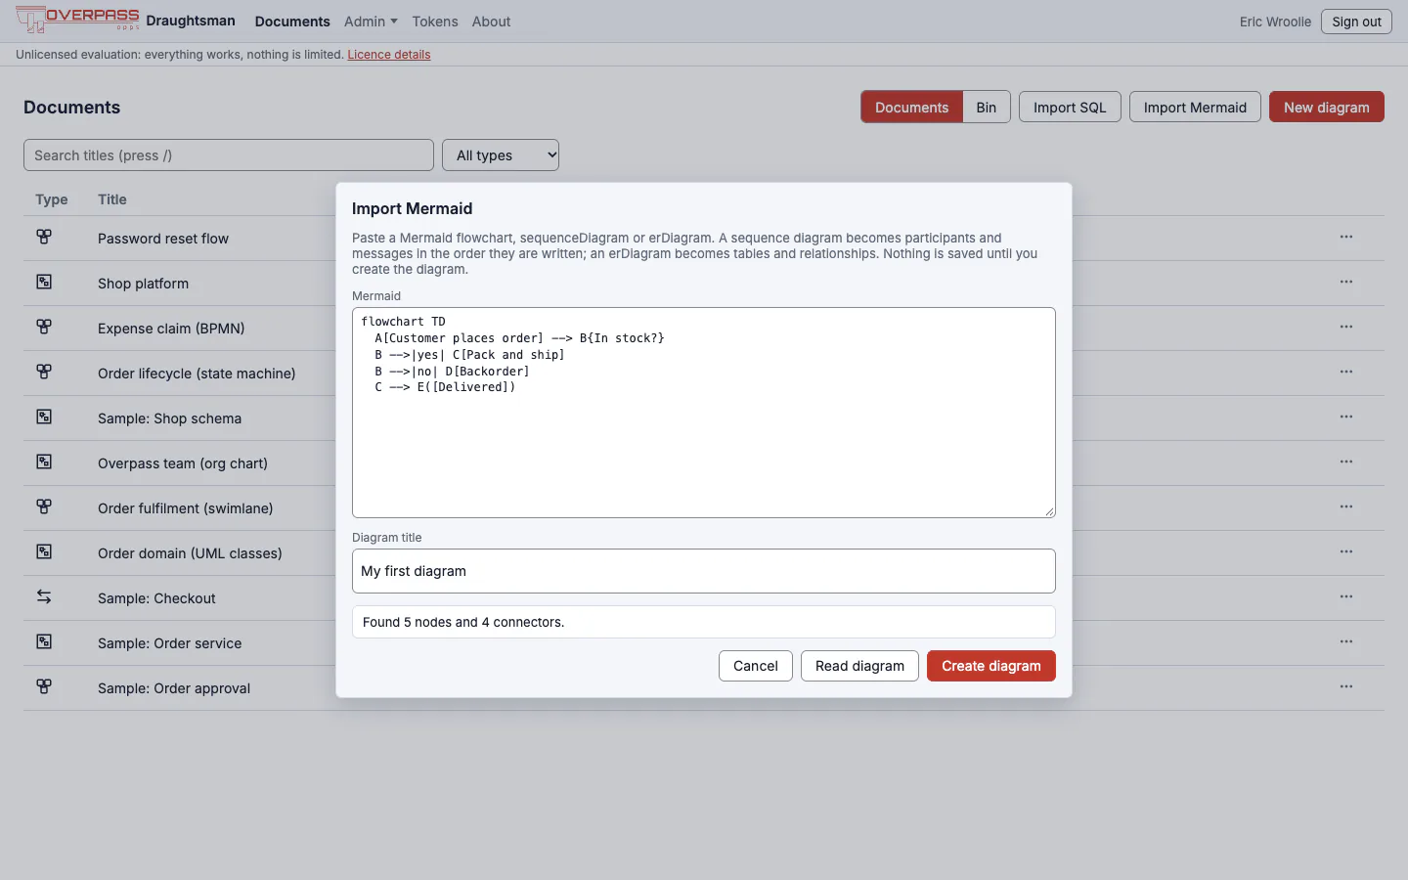
Task: Click the Import Mermaid button in the header
Action: [1195, 107]
